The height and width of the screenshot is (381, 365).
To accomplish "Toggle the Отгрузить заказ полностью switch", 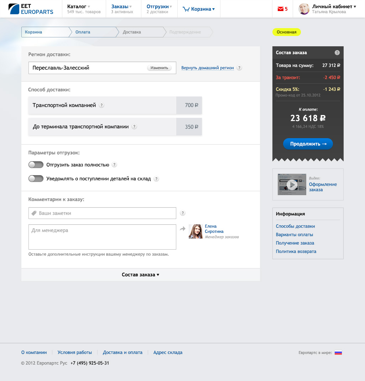I will (x=36, y=165).
